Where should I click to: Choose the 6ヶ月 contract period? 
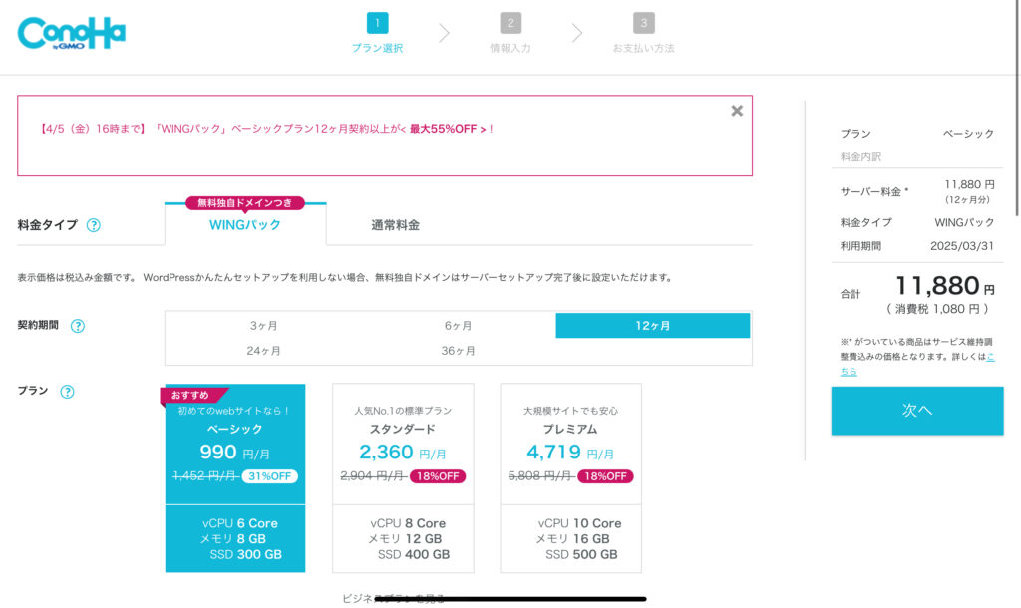[458, 326]
